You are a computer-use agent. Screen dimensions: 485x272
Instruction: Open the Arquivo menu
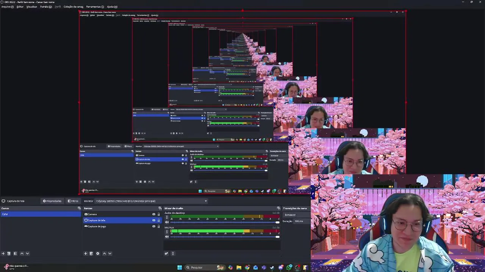(x=7, y=7)
